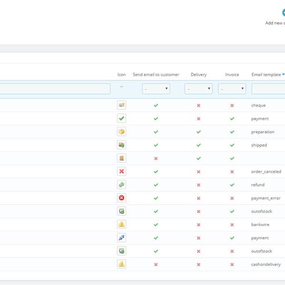Click the coins icon in bankwire row

tap(122, 225)
